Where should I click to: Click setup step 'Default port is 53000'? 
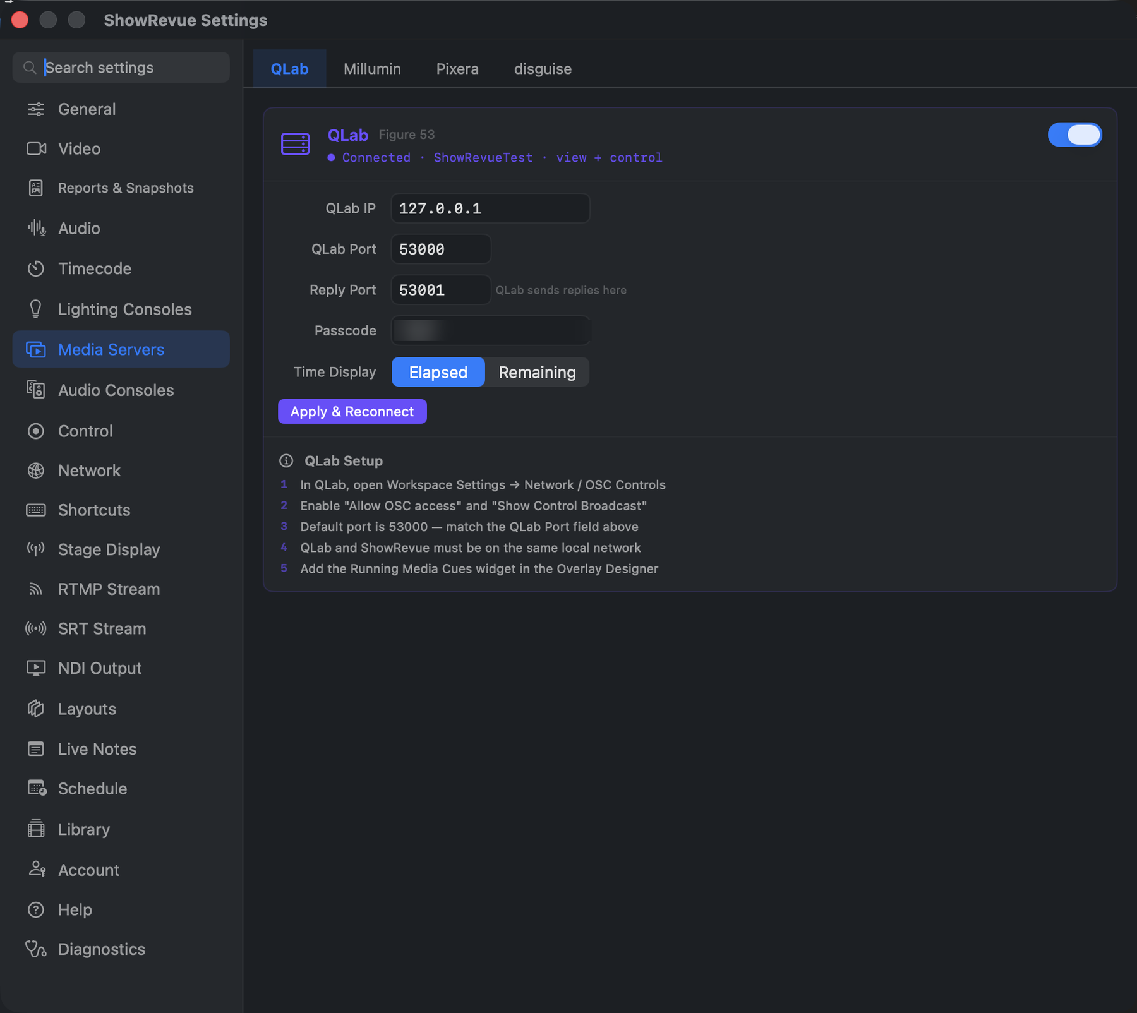coord(469,527)
